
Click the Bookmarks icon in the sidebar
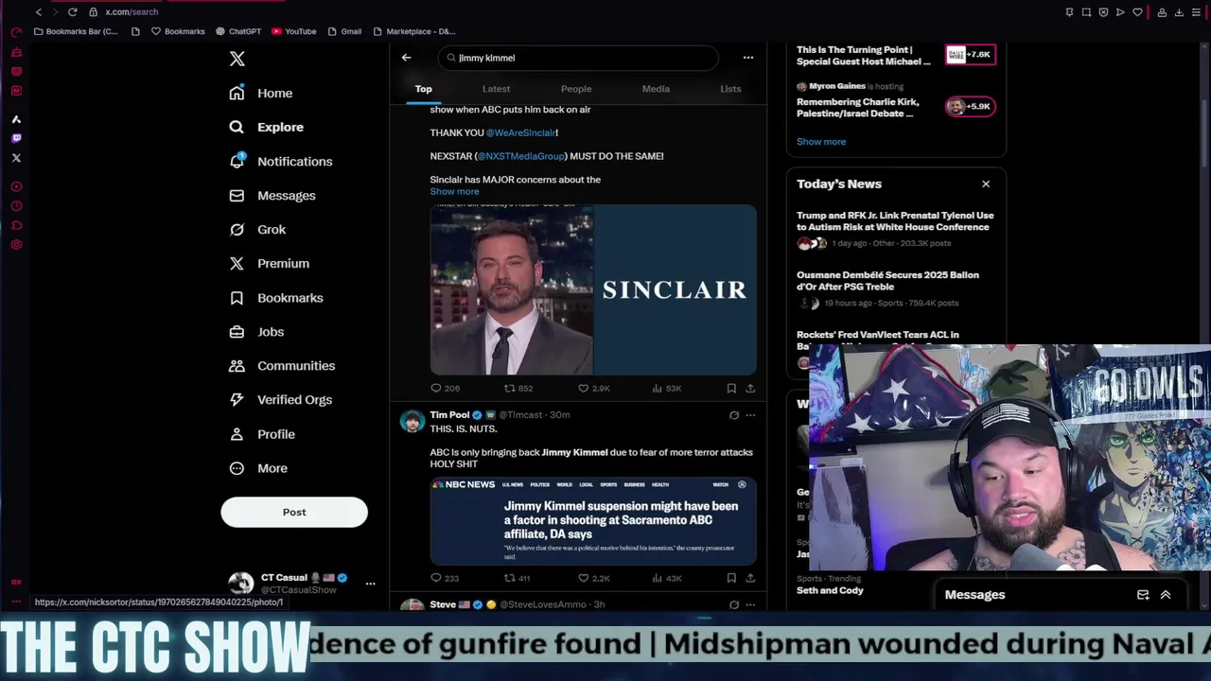[x=237, y=297]
